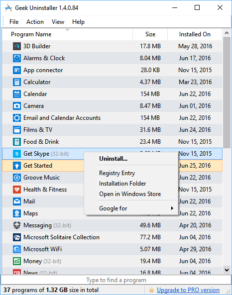Select Registry Entry in context menu

[131, 173]
